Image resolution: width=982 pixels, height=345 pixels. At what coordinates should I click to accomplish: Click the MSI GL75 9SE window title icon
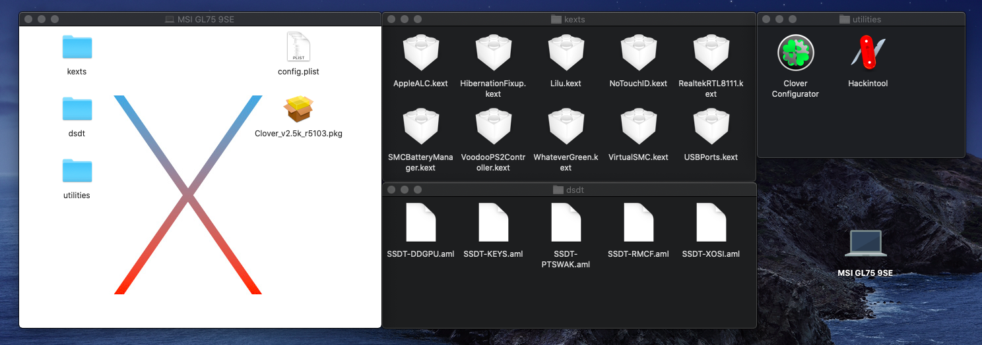(170, 19)
